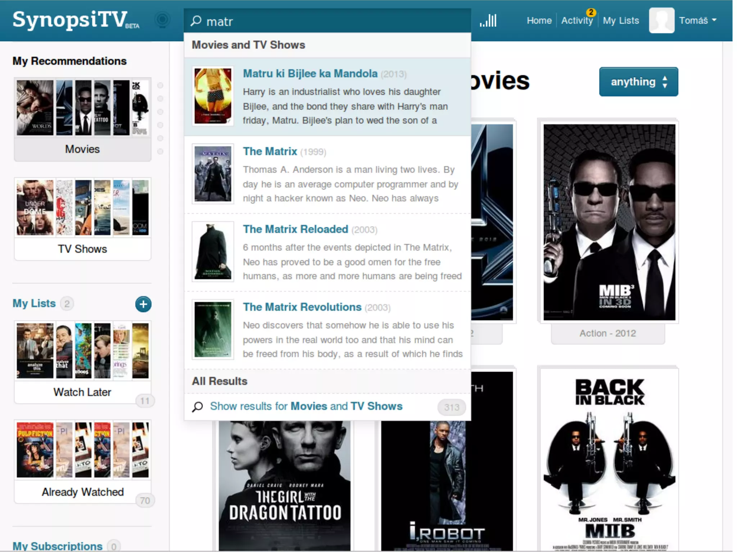Click the Activity notification badge
The height and width of the screenshot is (552, 737).
591,12
